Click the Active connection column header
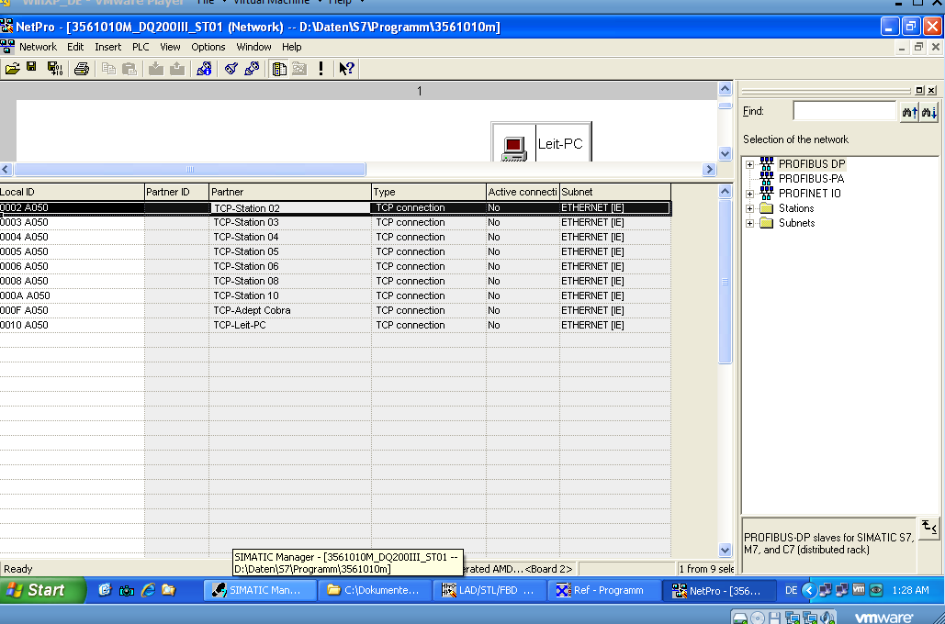Screen dimensions: 945x624 (x=523, y=192)
